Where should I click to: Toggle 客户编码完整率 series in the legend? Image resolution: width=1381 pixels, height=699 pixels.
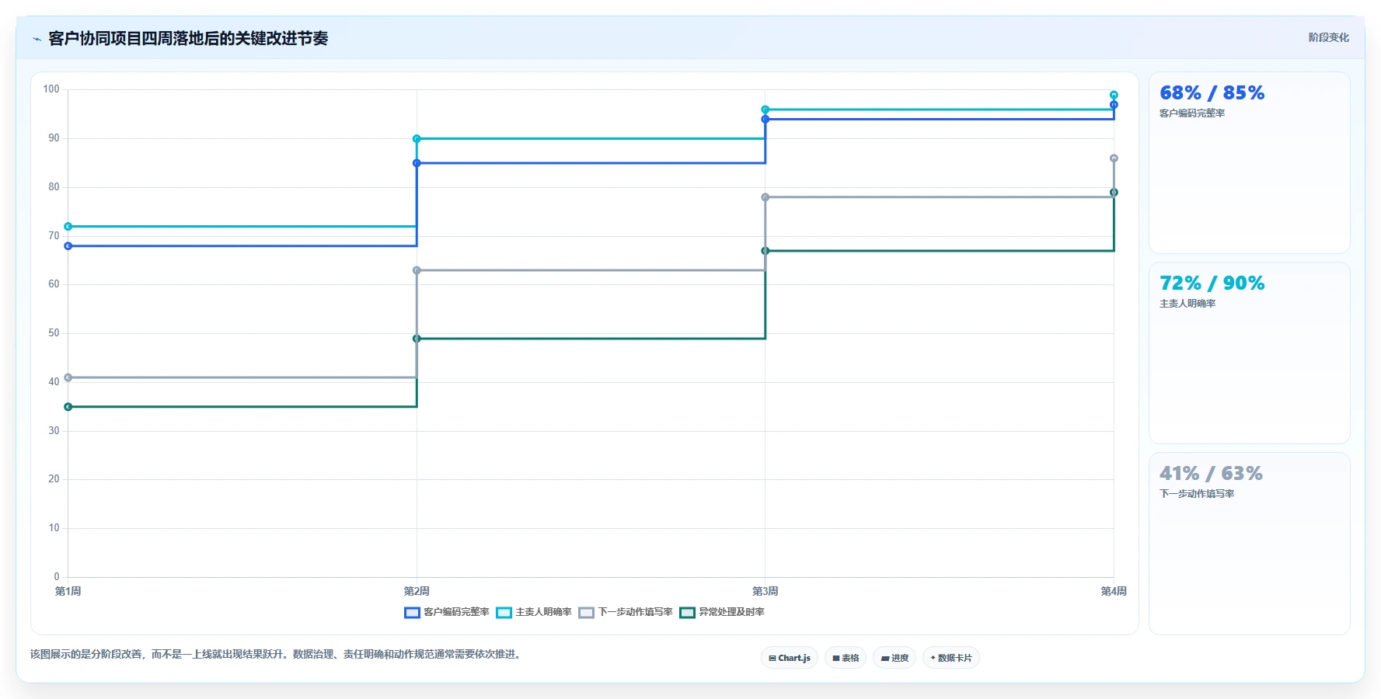pos(447,612)
